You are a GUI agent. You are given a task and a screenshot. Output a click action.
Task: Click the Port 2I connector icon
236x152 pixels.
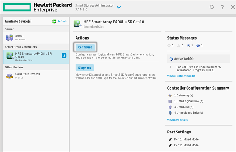click(x=170, y=145)
